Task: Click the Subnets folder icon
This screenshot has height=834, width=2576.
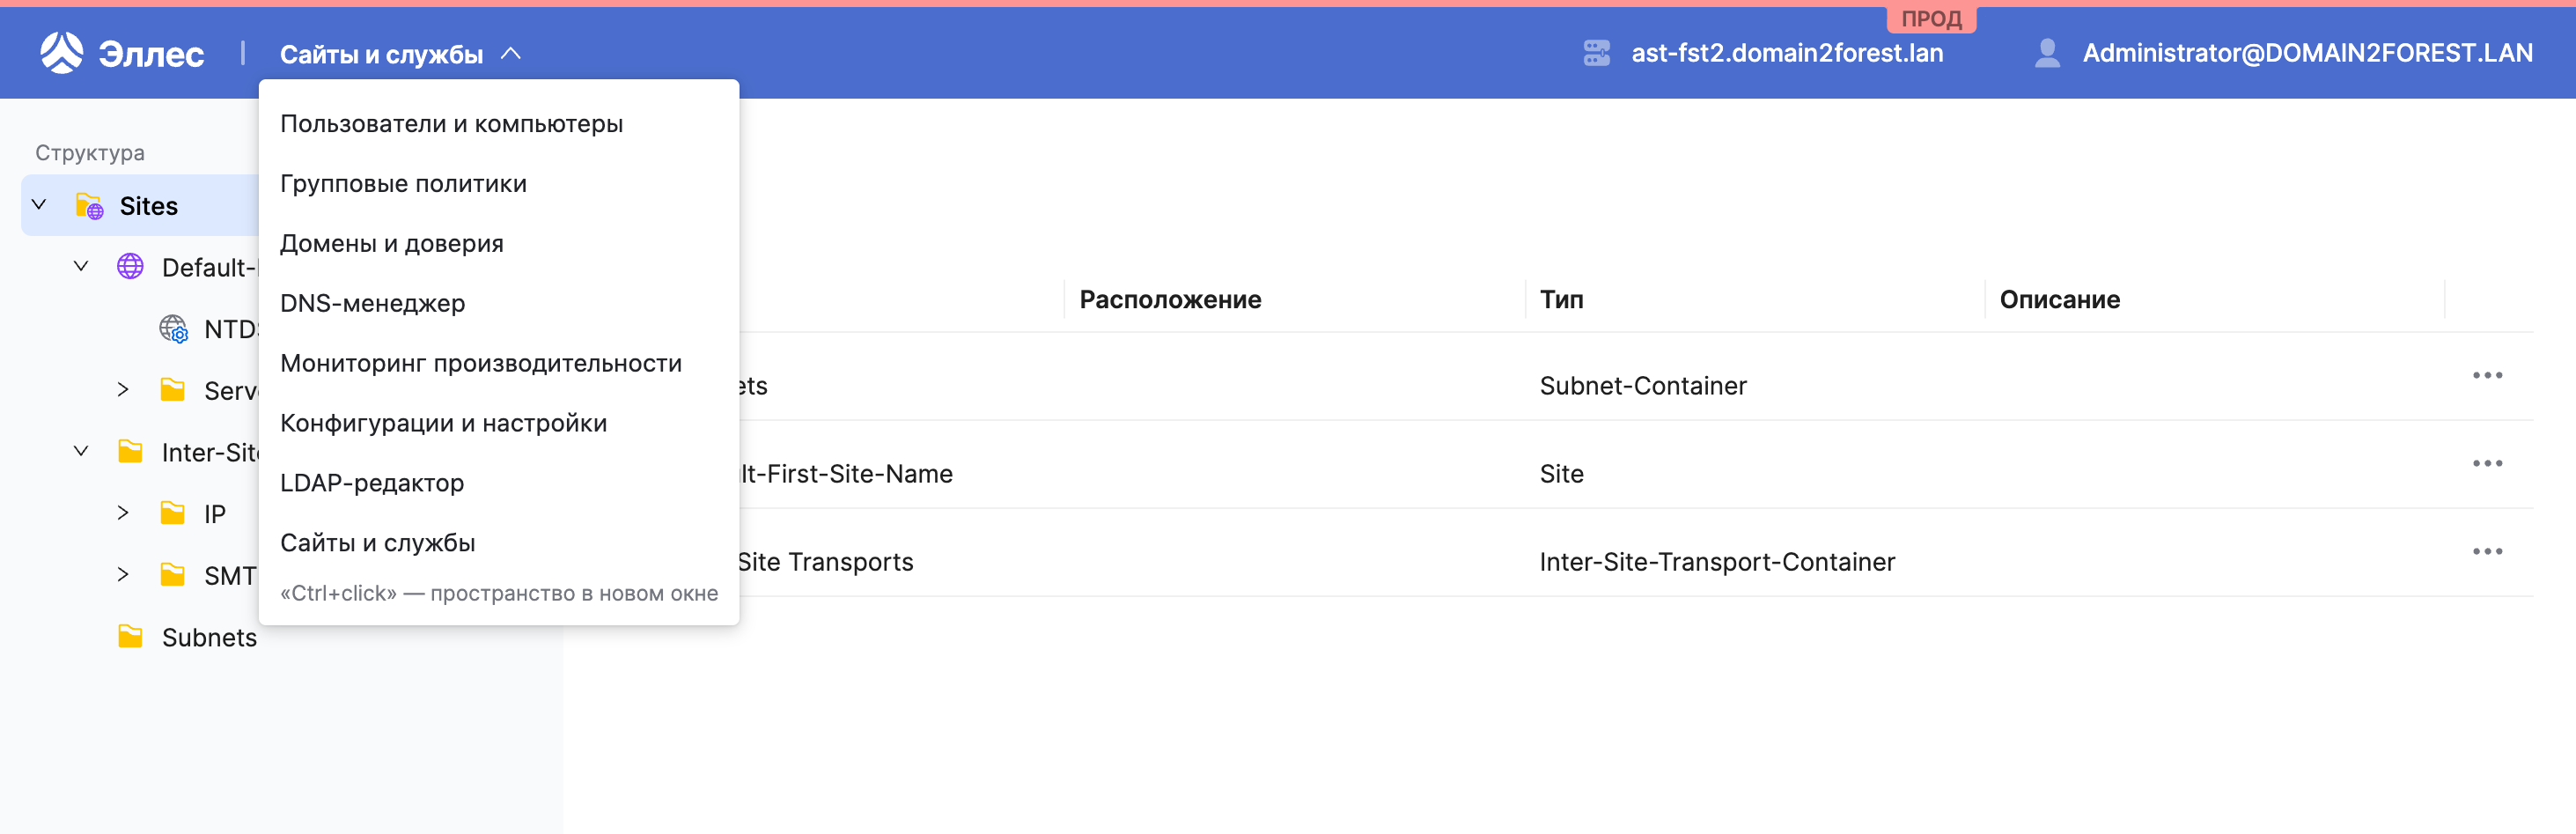Action: 130,637
